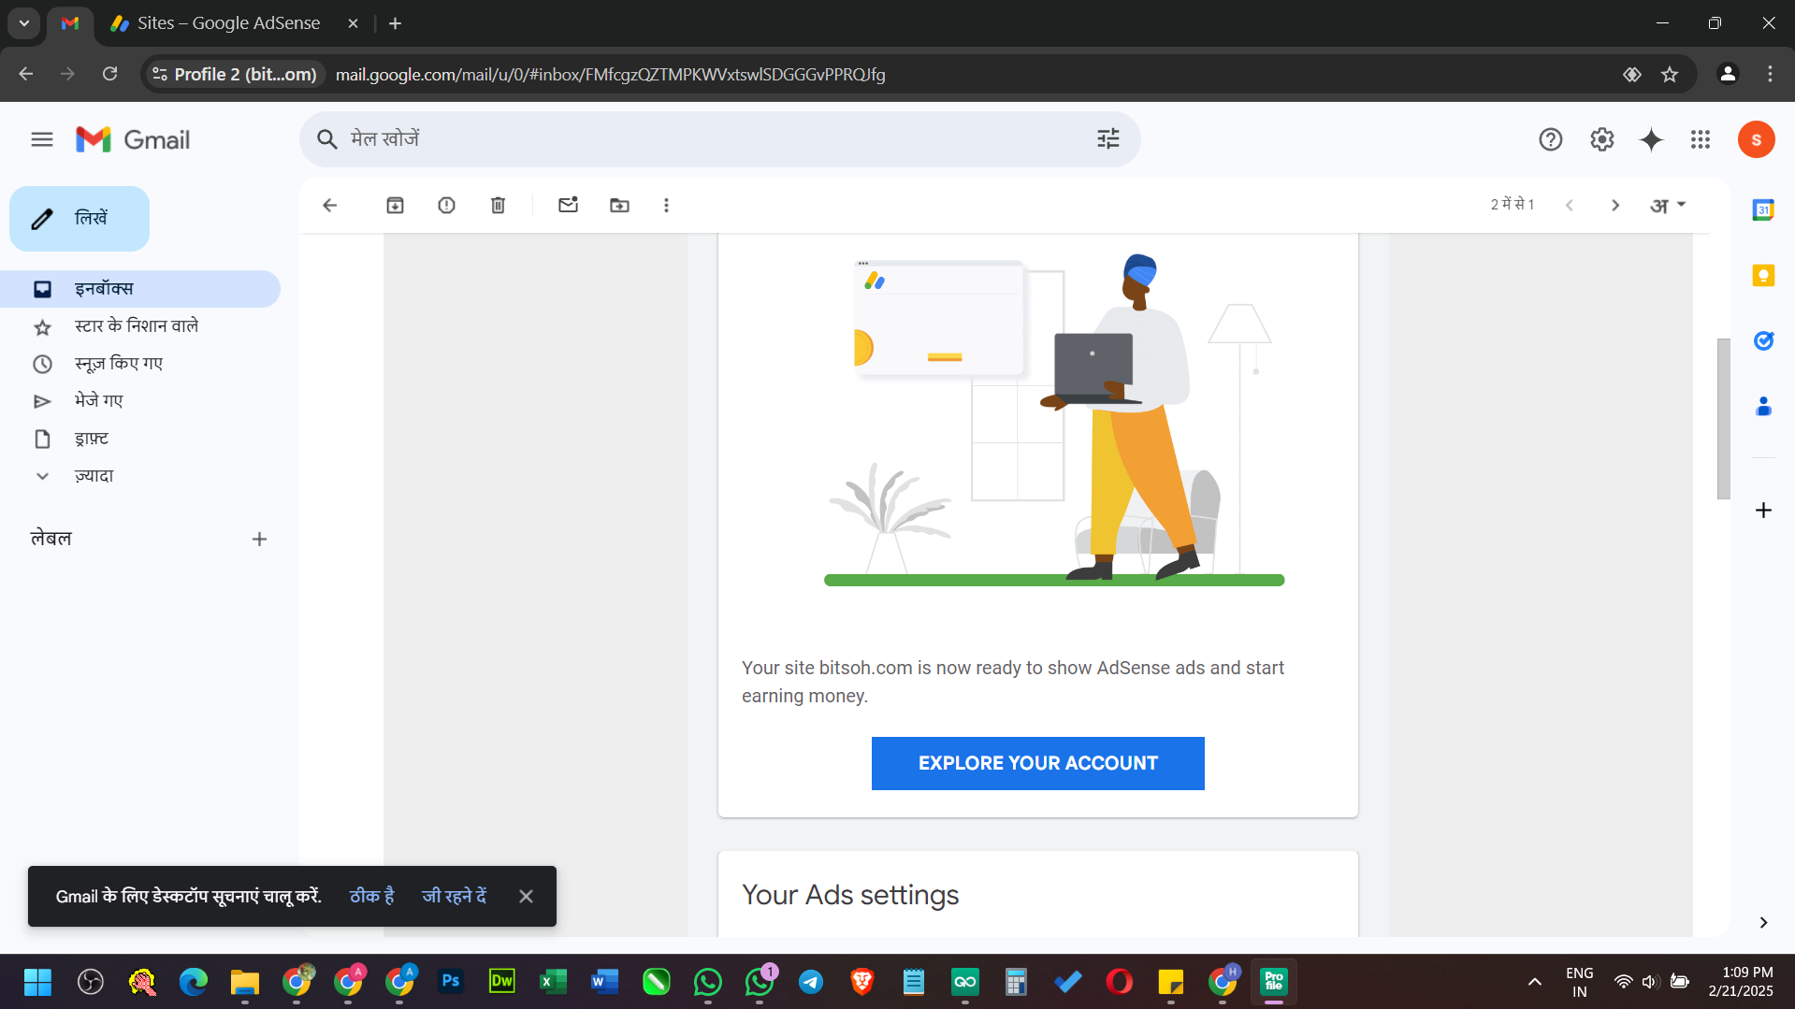The image size is (1795, 1009).
Task: Bookmark this page star icon
Action: click(x=1670, y=74)
